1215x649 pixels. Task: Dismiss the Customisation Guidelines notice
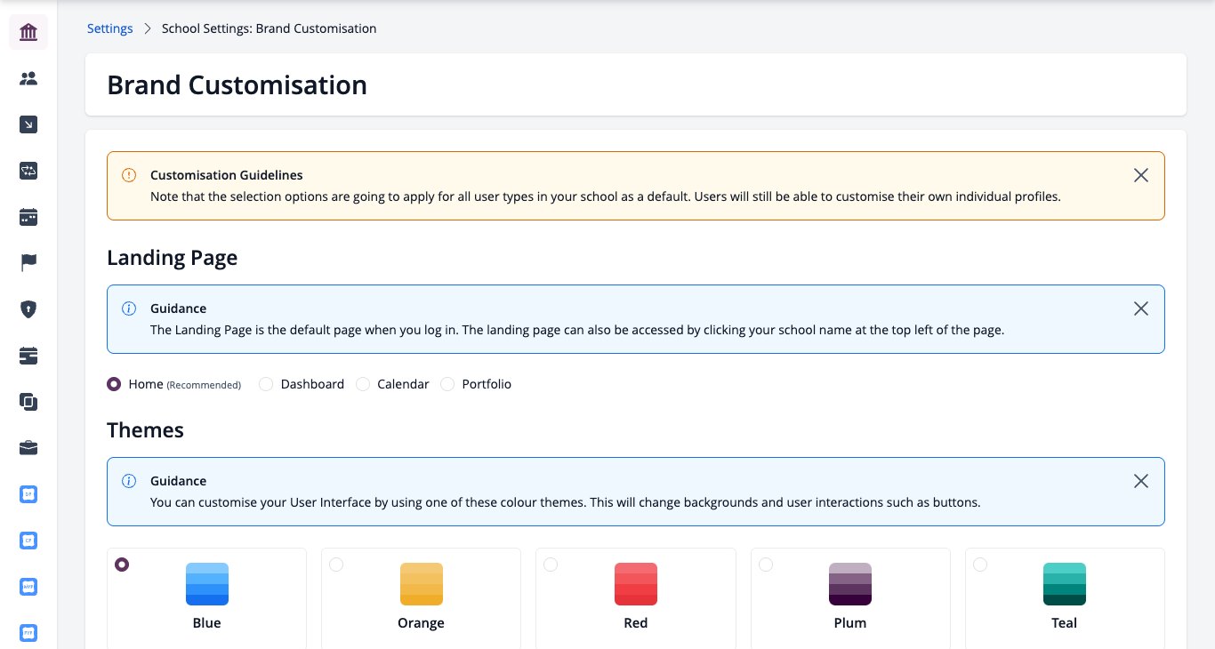pos(1141,175)
